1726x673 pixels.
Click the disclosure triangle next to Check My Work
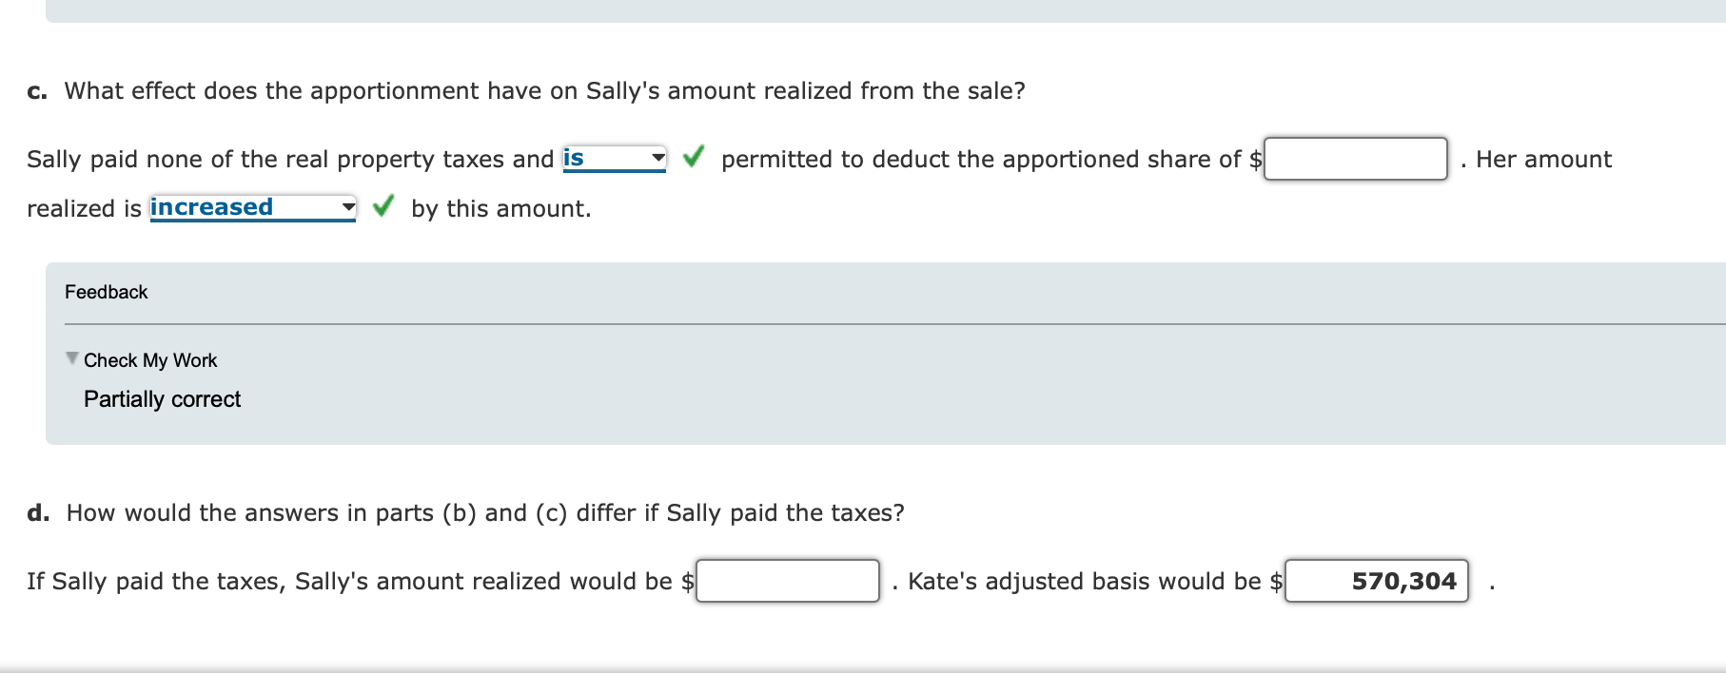click(70, 356)
